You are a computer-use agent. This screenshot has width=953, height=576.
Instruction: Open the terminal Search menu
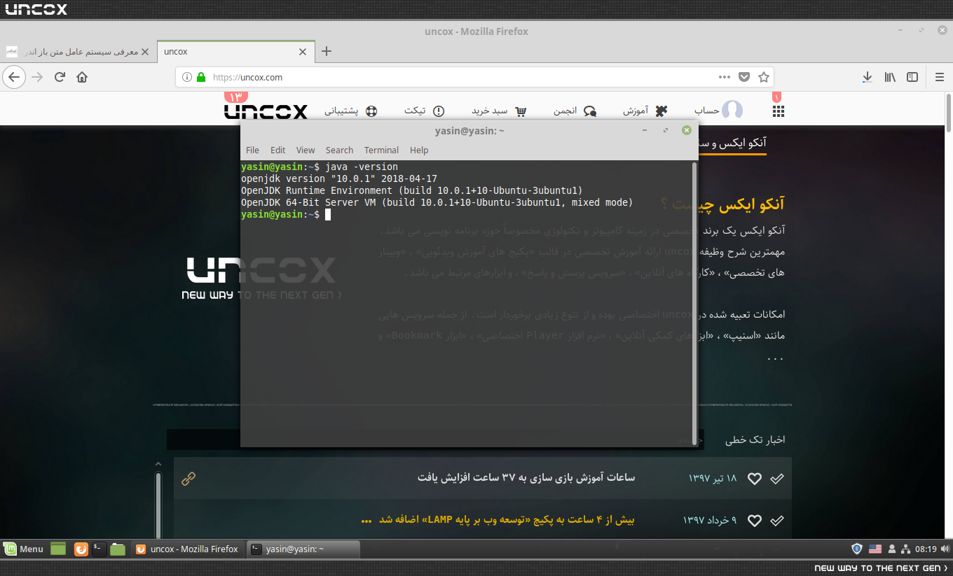pyautogui.click(x=339, y=150)
